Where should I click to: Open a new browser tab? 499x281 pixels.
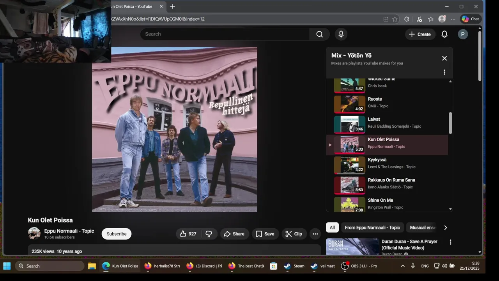click(x=172, y=7)
